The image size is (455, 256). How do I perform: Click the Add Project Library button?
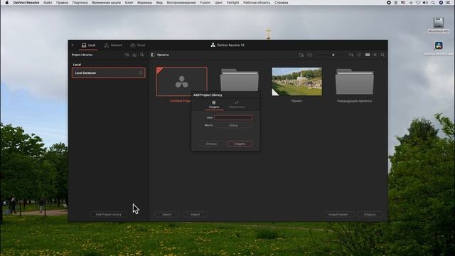[109, 215]
